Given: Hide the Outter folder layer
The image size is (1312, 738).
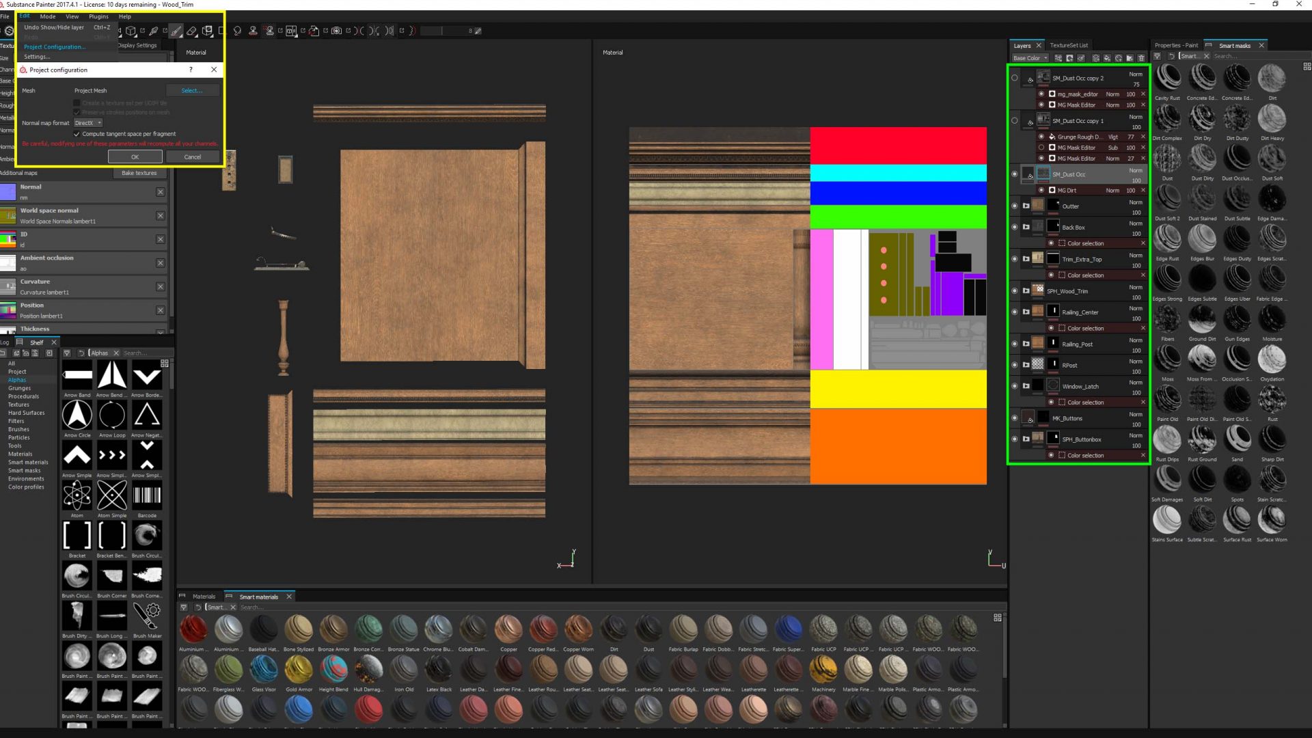Looking at the screenshot, I should click(x=1014, y=206).
